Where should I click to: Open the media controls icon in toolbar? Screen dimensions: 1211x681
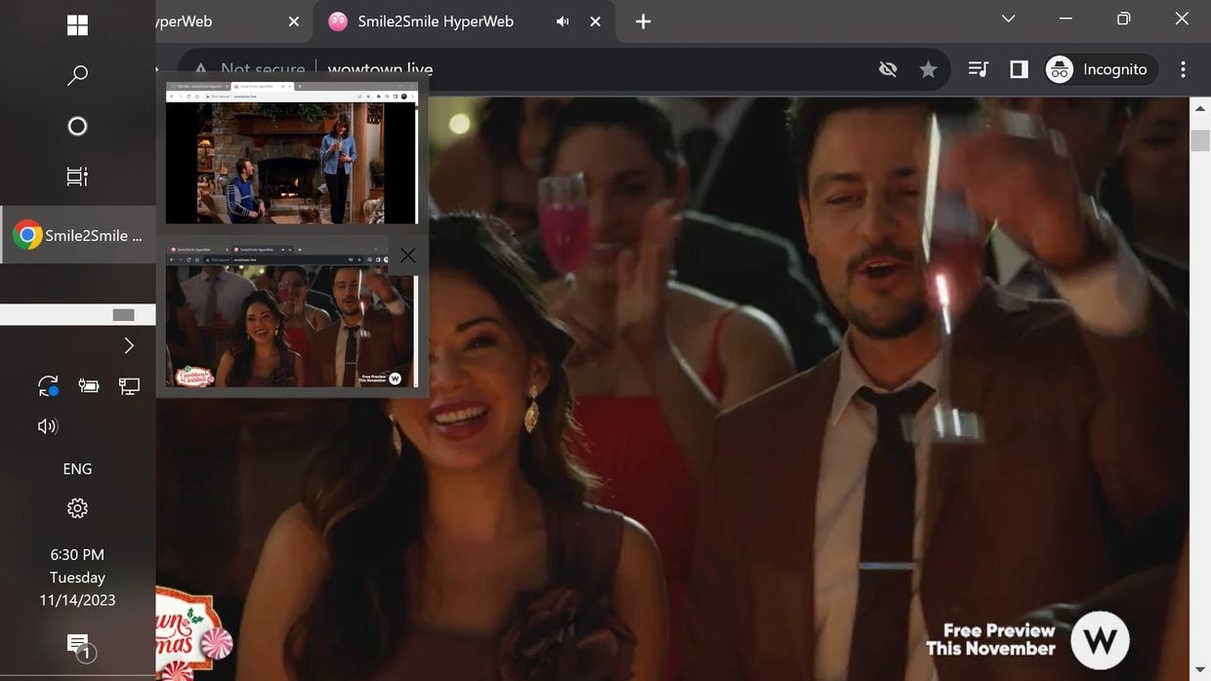coord(978,69)
